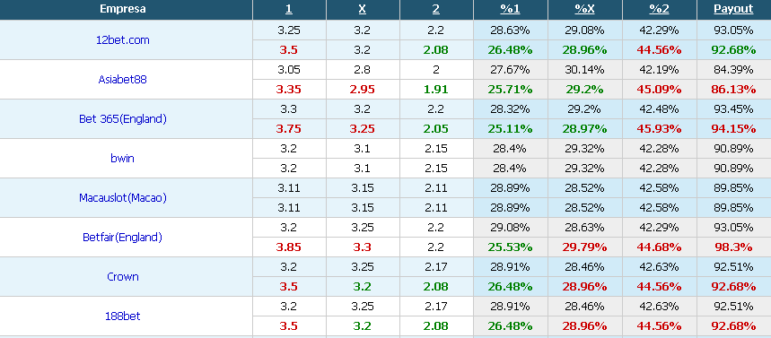The width and height of the screenshot is (771, 338).
Task: Sort by the 1 column header
Action: coord(289,9)
